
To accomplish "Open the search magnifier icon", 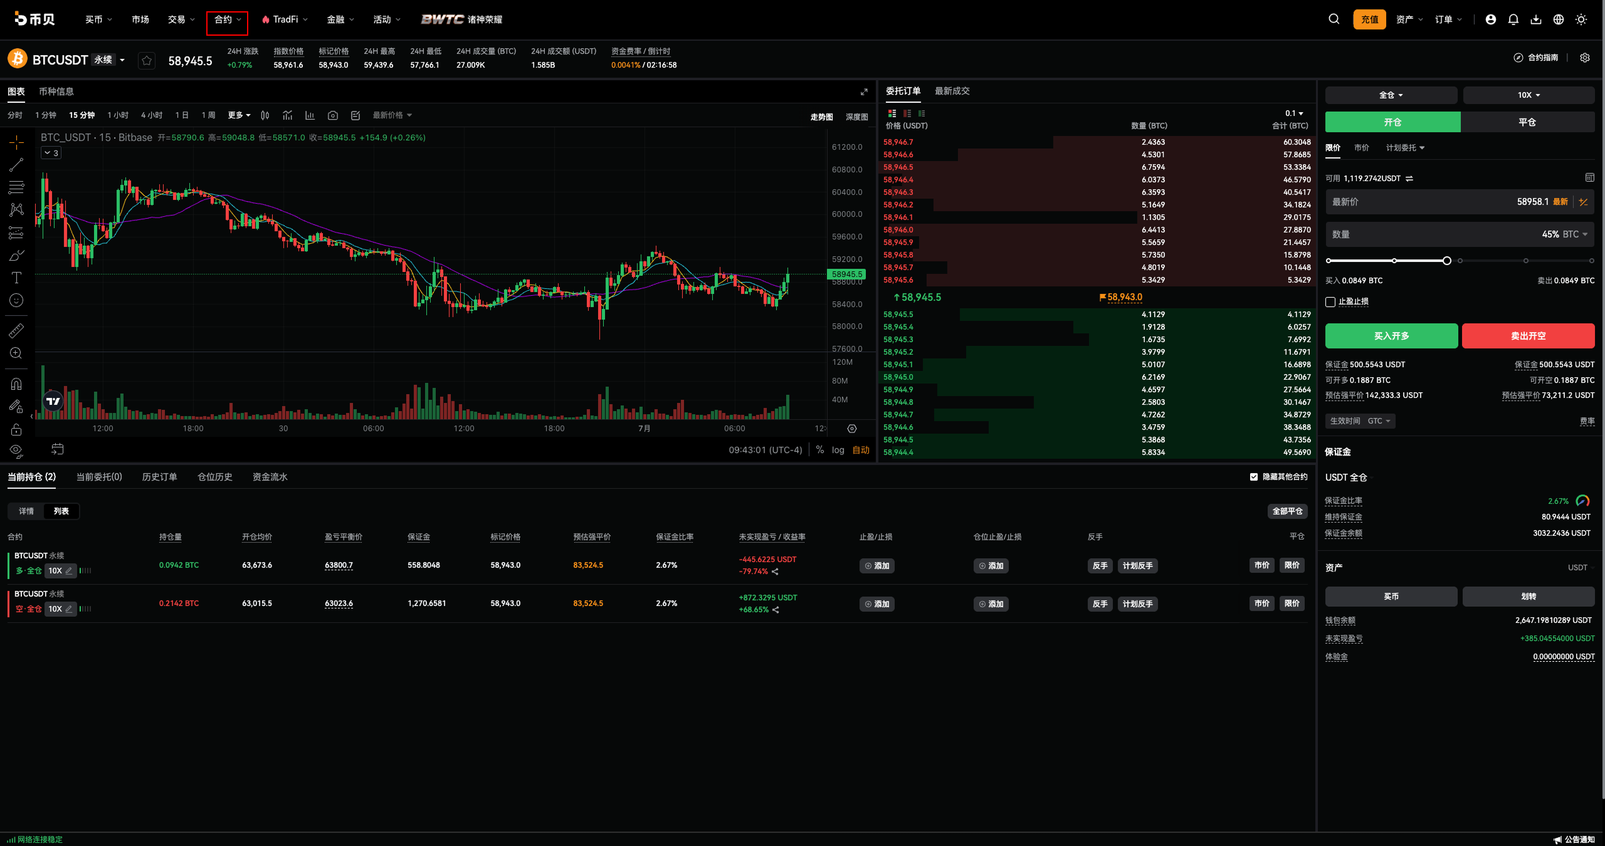I will [x=1334, y=19].
